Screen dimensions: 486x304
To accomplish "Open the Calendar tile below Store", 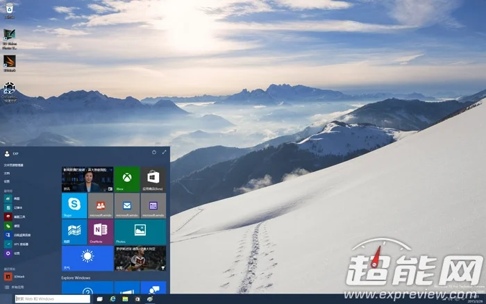I will [x=153, y=205].
